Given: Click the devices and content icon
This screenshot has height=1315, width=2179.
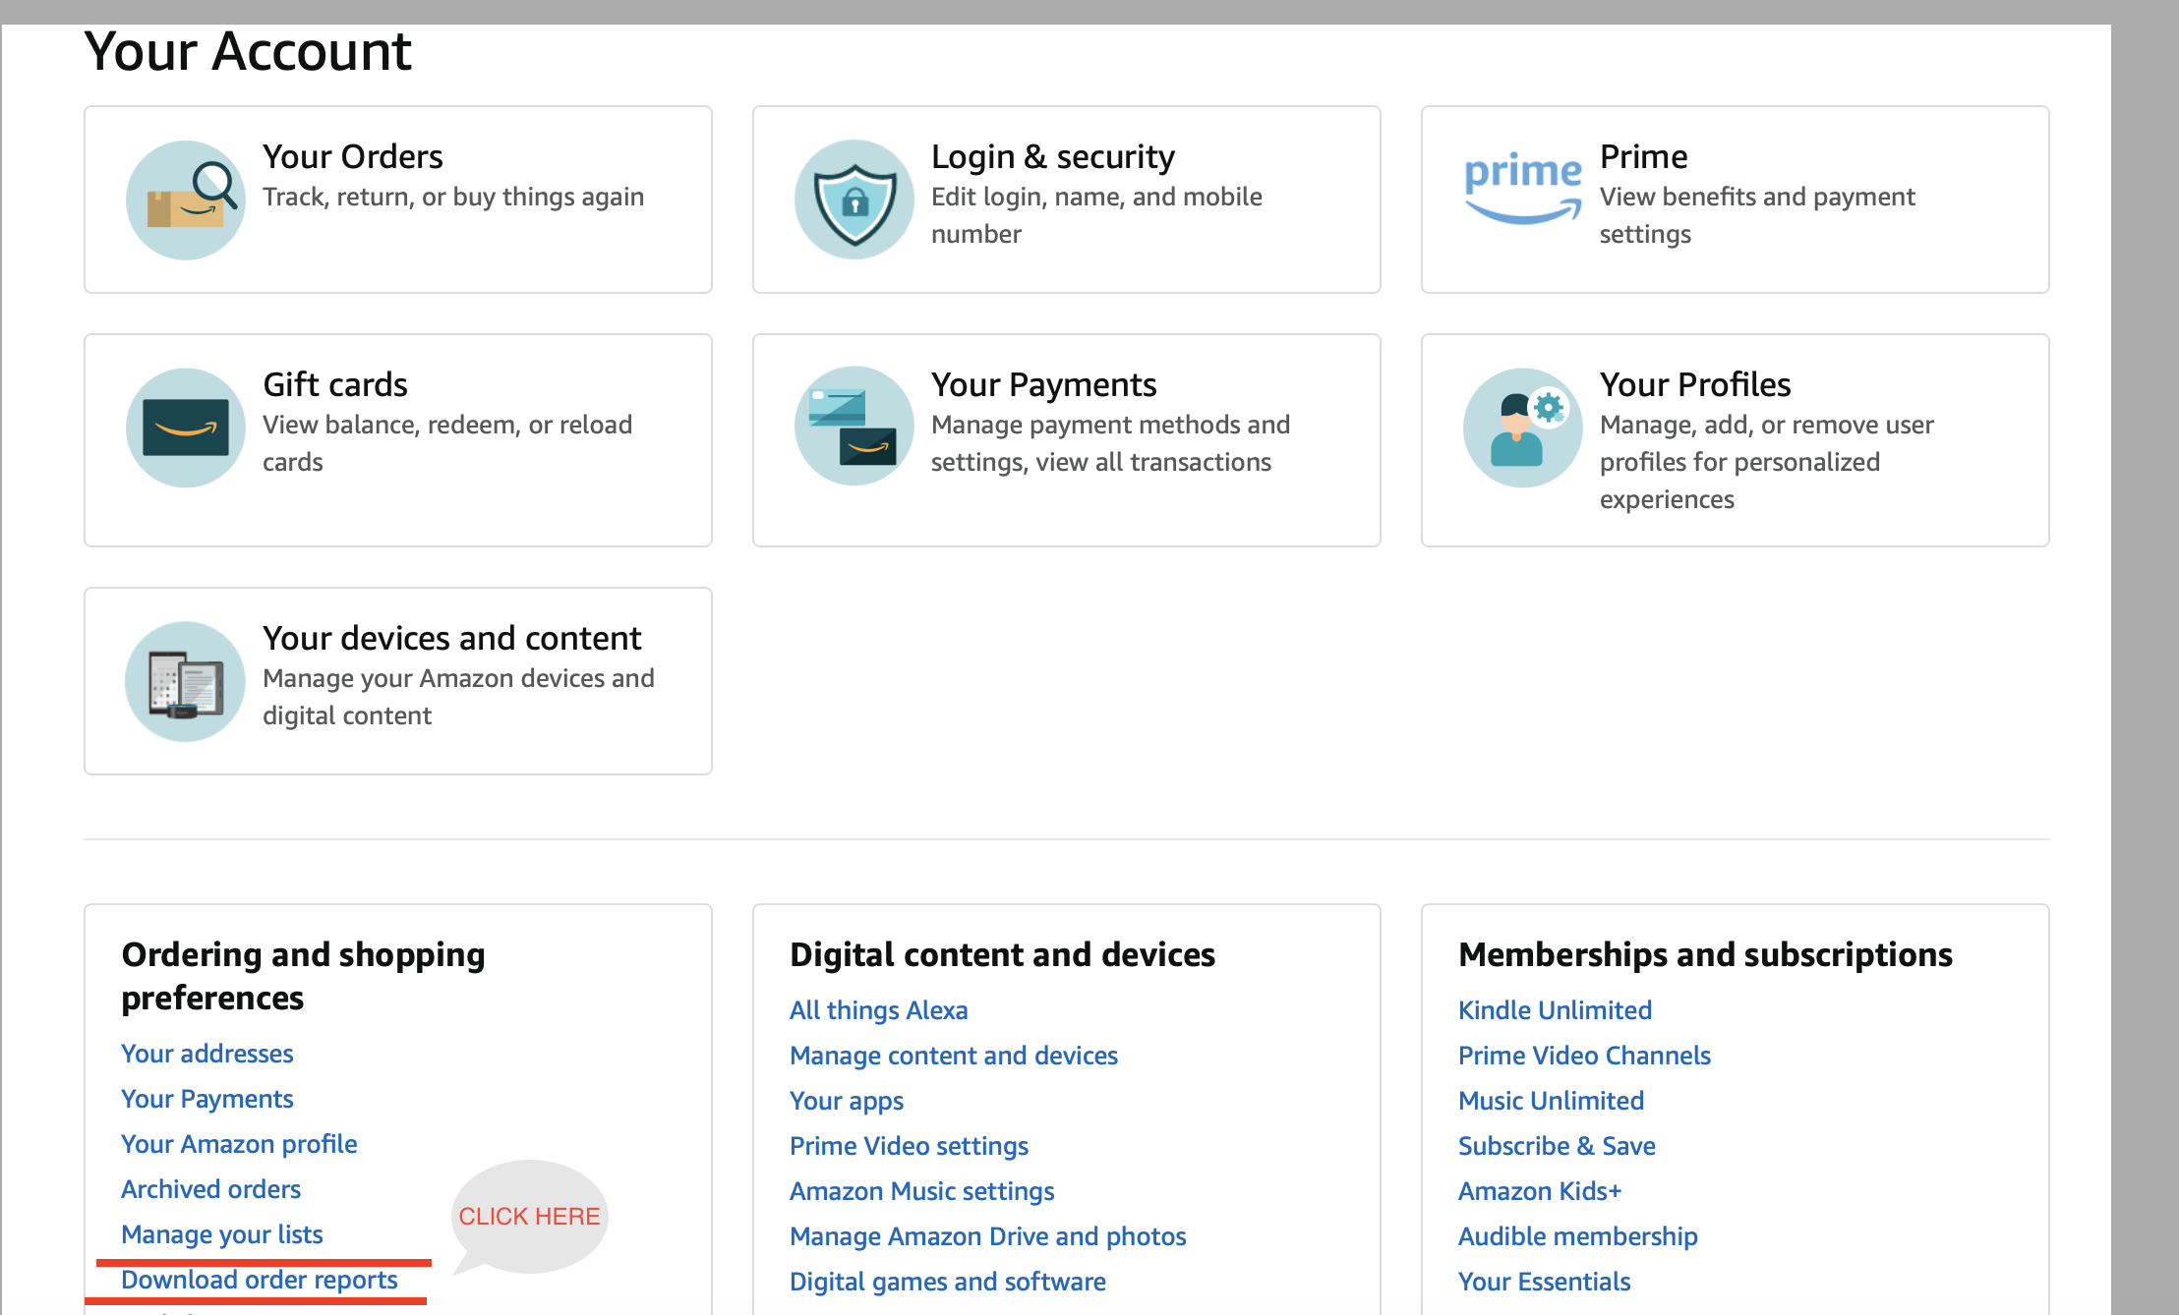Looking at the screenshot, I should pyautogui.click(x=185, y=681).
